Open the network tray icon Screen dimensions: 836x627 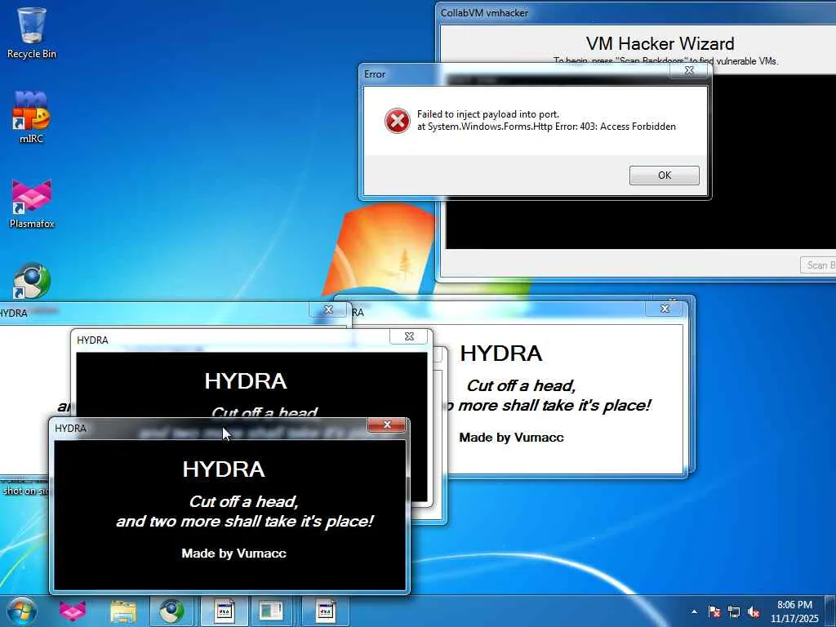734,612
